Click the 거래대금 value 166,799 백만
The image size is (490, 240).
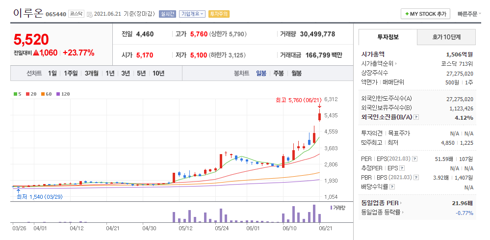tap(323, 55)
